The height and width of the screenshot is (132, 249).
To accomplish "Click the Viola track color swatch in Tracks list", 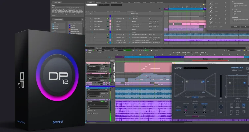I will (110, 21).
